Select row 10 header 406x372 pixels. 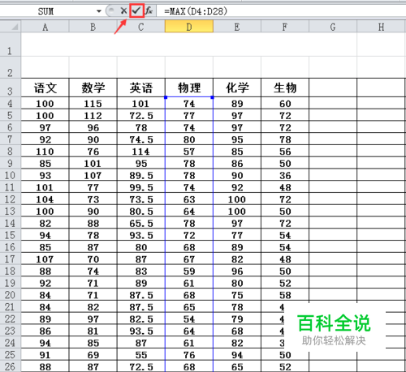[x=11, y=175]
